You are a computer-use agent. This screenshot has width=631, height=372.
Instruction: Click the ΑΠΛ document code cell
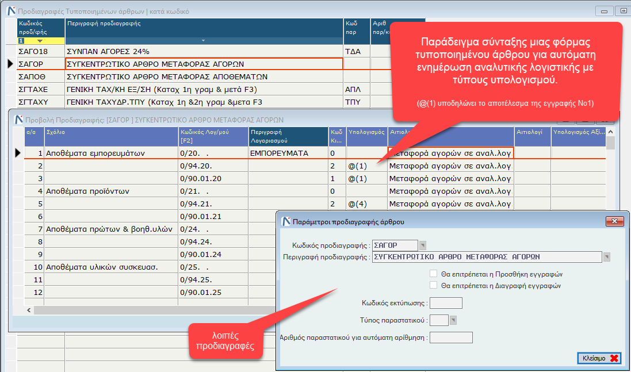357,89
